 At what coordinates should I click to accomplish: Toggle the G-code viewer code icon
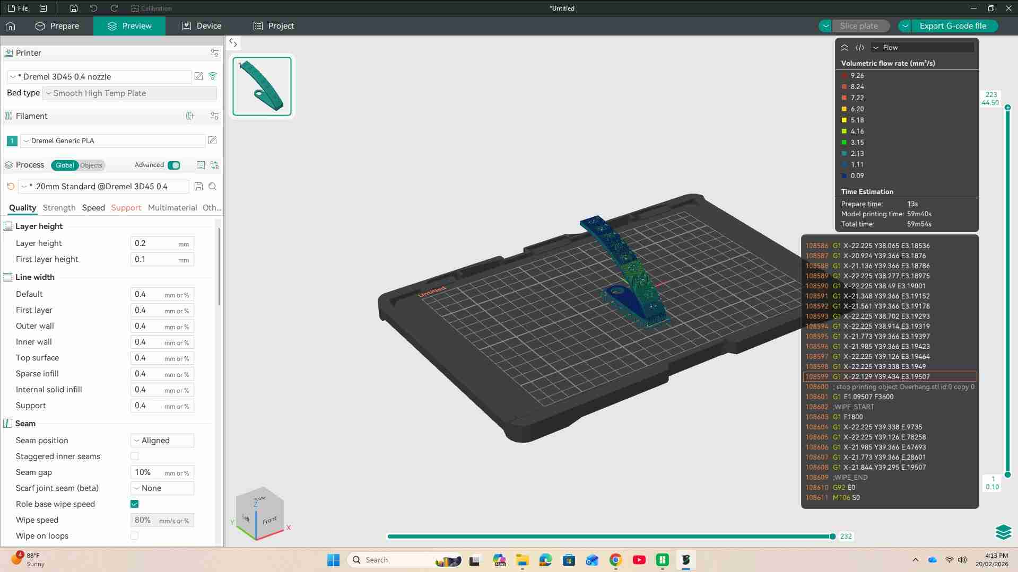point(860,48)
